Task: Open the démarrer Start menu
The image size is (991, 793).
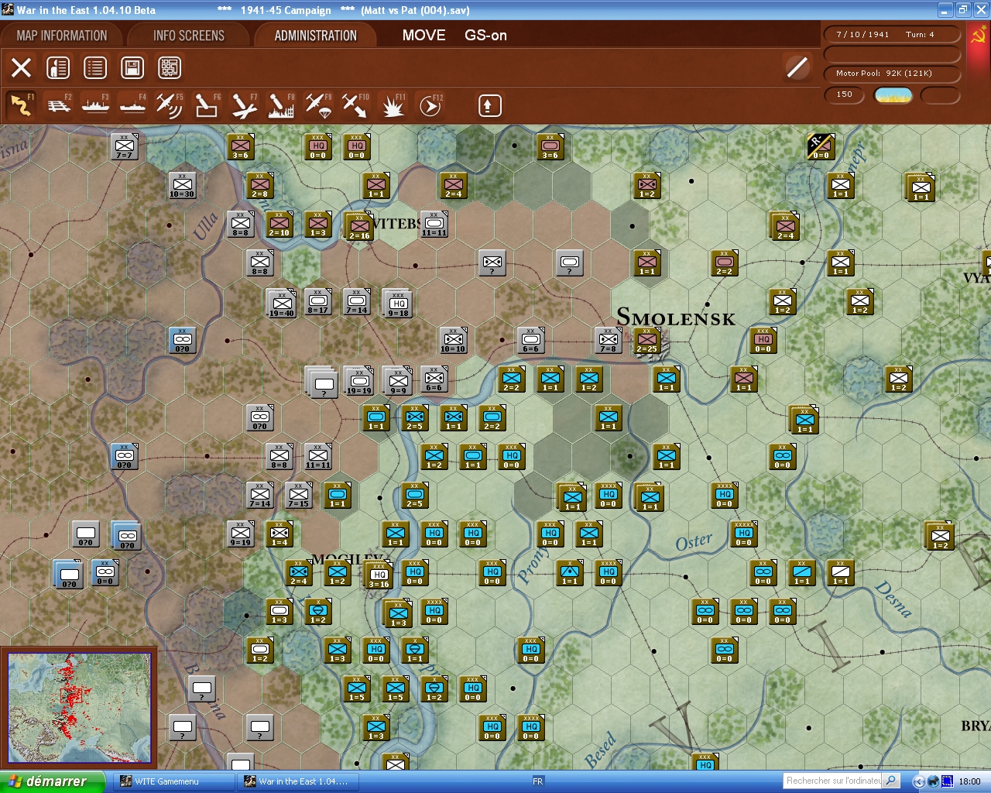Action: pos(51,781)
